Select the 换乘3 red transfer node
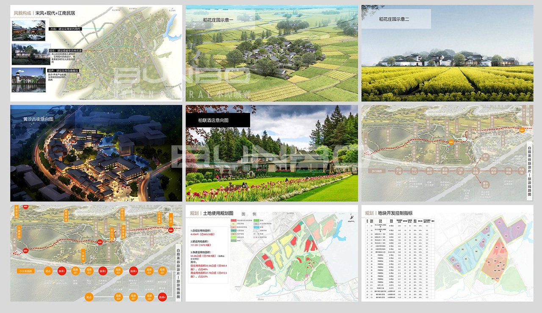This screenshot has height=313, width=542. tap(133, 271)
